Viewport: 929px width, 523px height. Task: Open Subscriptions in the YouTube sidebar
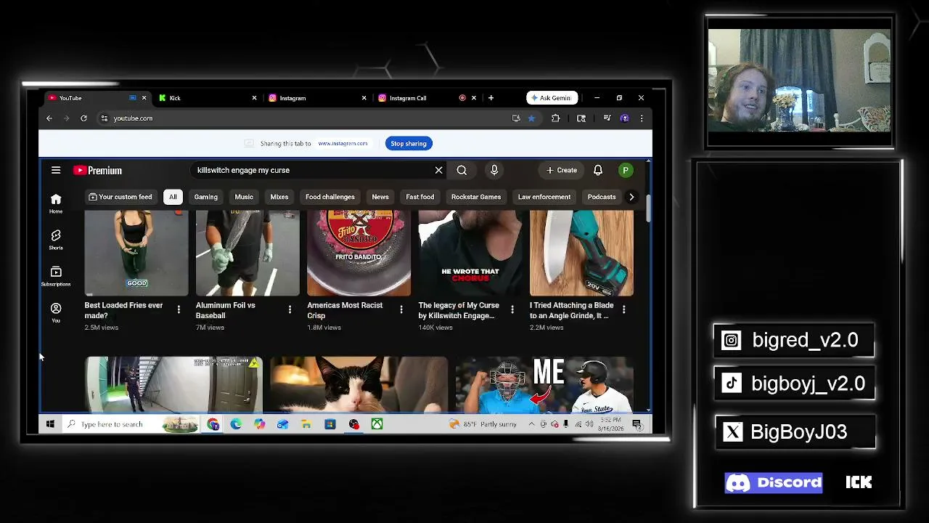[x=56, y=276]
